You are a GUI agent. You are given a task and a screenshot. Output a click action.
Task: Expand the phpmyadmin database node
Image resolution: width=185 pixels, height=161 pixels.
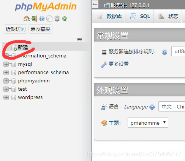tap(6, 81)
